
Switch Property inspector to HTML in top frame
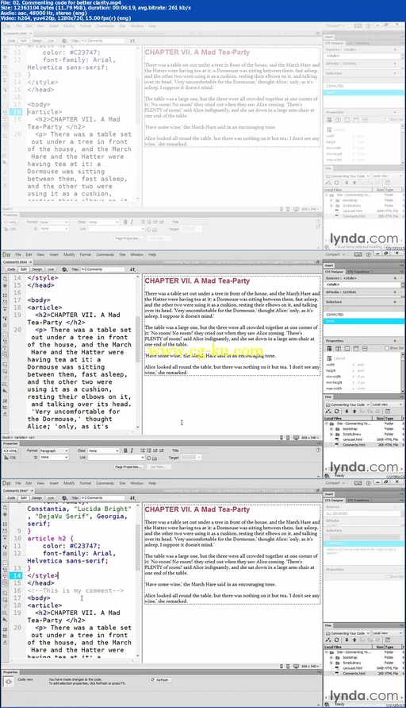tap(10, 222)
